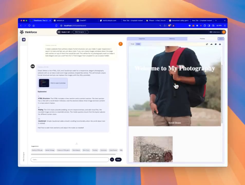Screen dimensions: 245x185
Task: Click the rightmost icon in preview toolbar
Action: (x=220, y=44)
